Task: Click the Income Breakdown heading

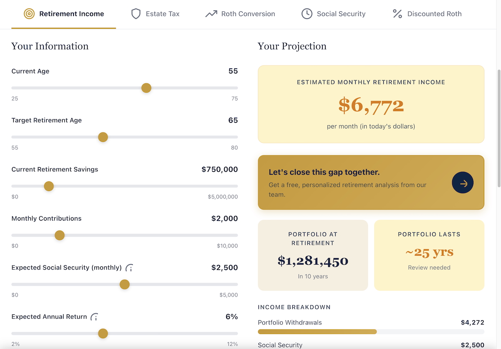Action: pos(294,307)
